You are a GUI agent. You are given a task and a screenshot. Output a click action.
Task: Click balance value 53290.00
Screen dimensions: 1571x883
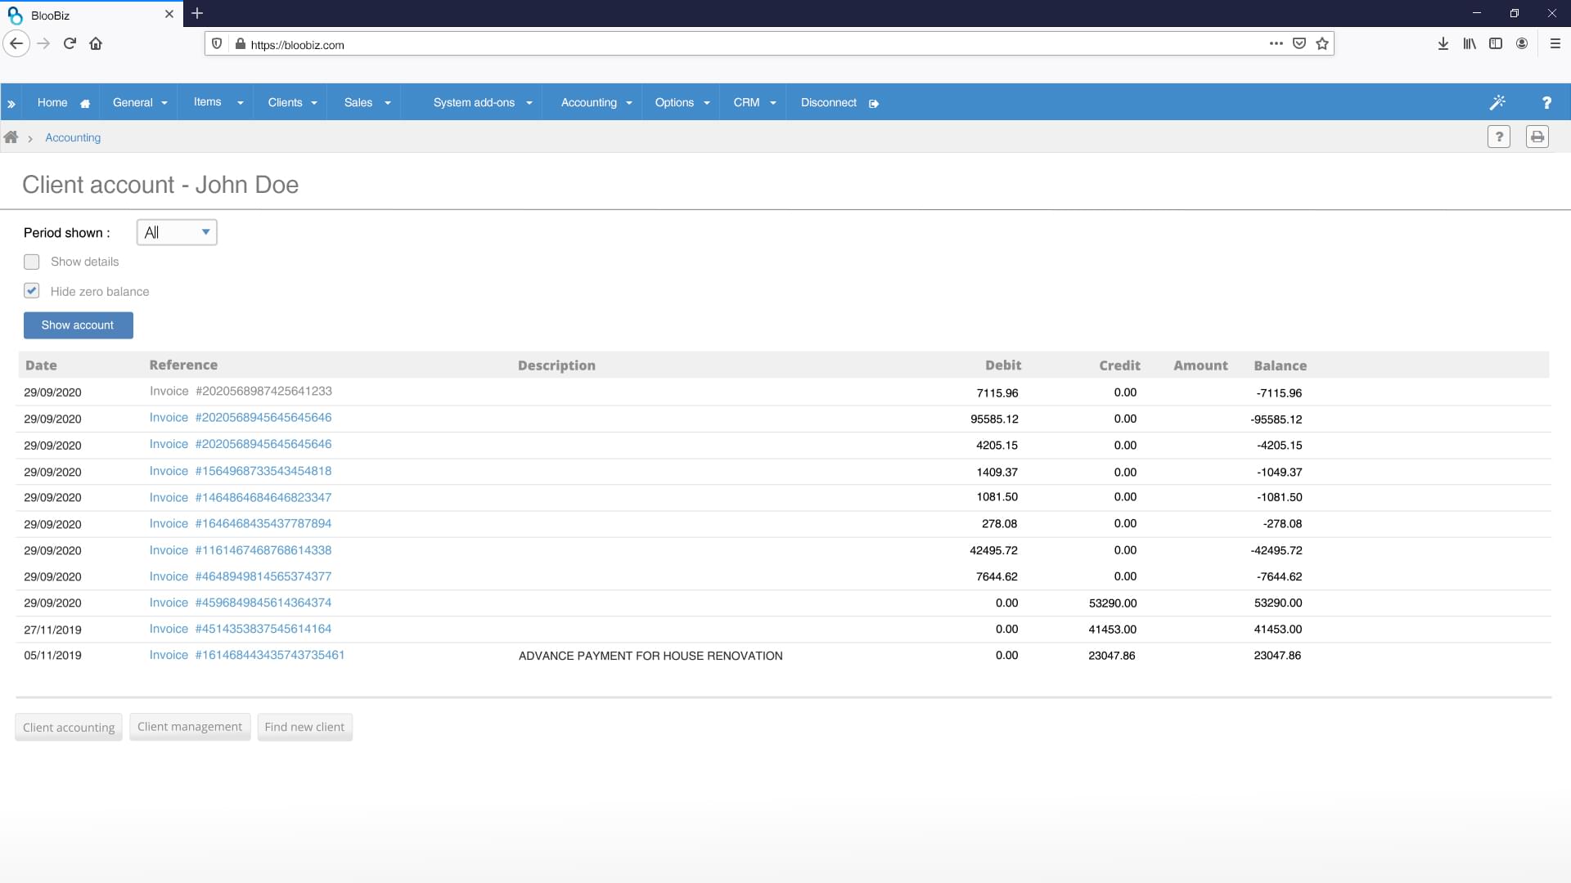(1278, 603)
